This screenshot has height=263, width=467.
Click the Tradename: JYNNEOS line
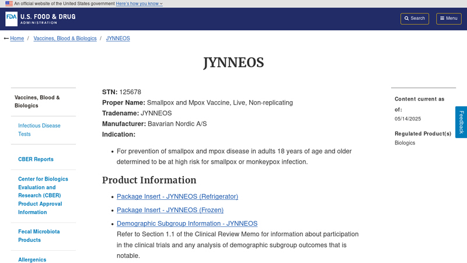click(x=137, y=113)
